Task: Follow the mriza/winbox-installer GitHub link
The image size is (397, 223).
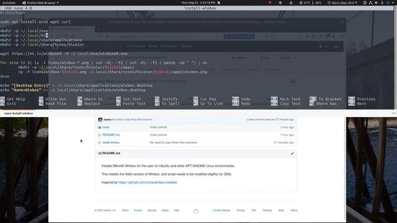Action: click(x=148, y=182)
